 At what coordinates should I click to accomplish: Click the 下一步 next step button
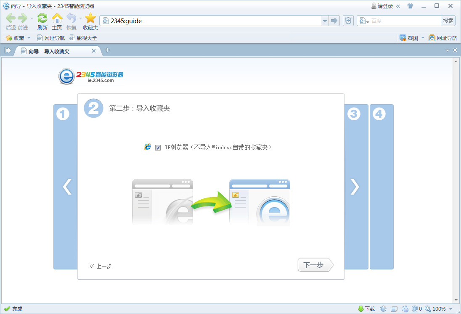coord(315,265)
